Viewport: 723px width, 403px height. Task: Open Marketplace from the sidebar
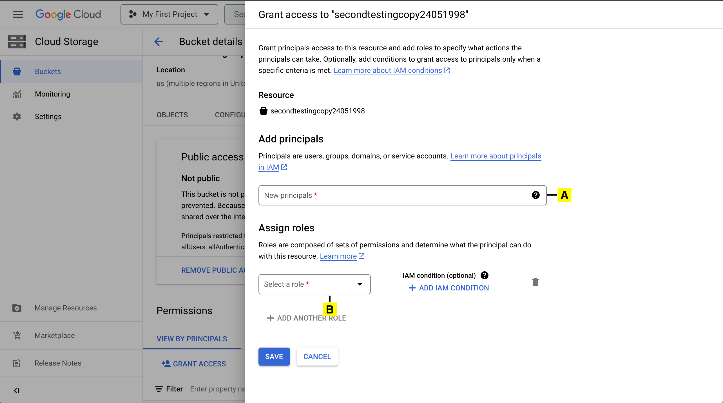click(x=55, y=335)
